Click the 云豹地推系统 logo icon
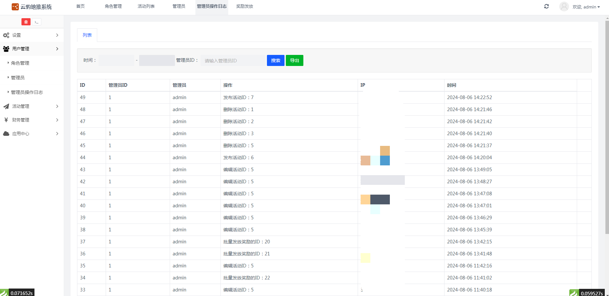This screenshot has width=609, height=296. tap(15, 7)
